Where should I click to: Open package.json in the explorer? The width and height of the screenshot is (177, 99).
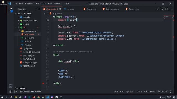tap(29, 55)
